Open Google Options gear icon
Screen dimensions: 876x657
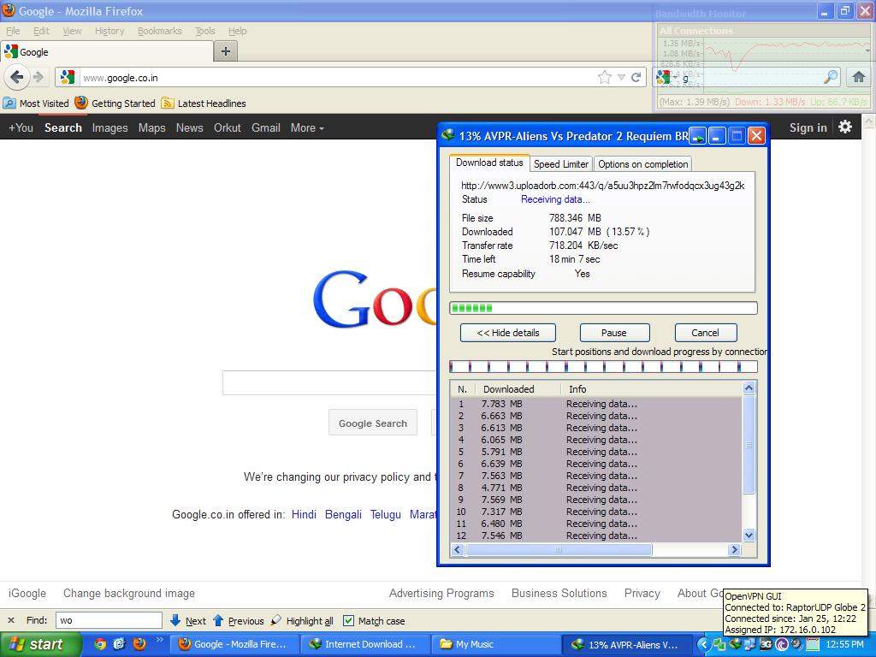(x=845, y=127)
